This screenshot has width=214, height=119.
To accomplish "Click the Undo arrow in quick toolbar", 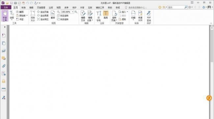I will (28, 3).
